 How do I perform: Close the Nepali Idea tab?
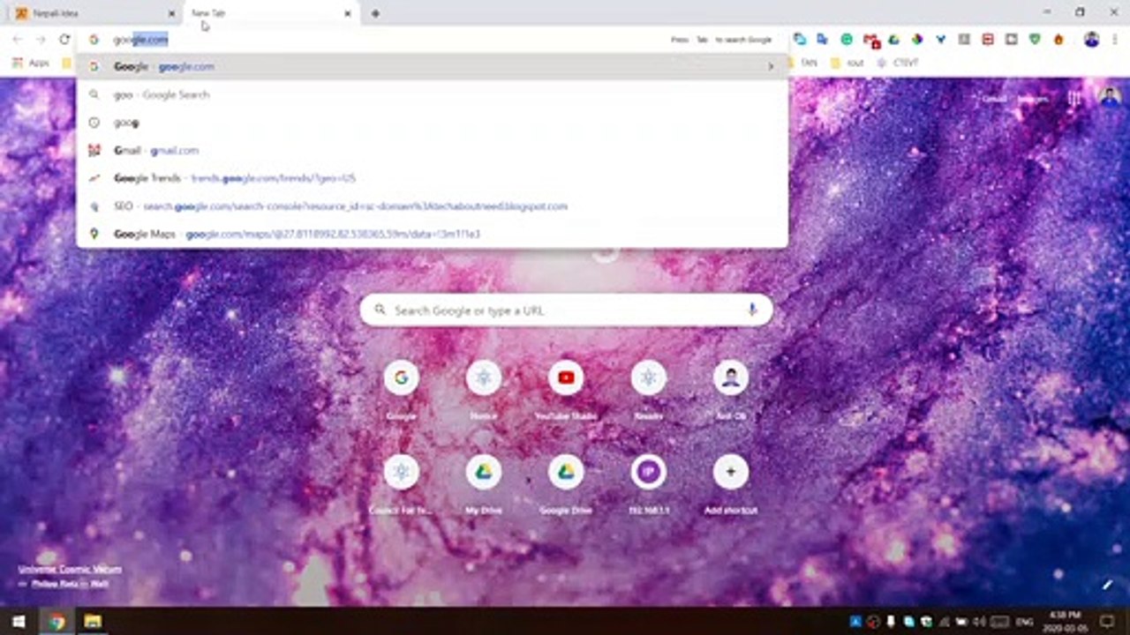coord(171,13)
